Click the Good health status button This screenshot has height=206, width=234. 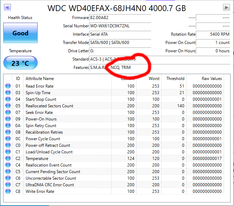(x=20, y=33)
